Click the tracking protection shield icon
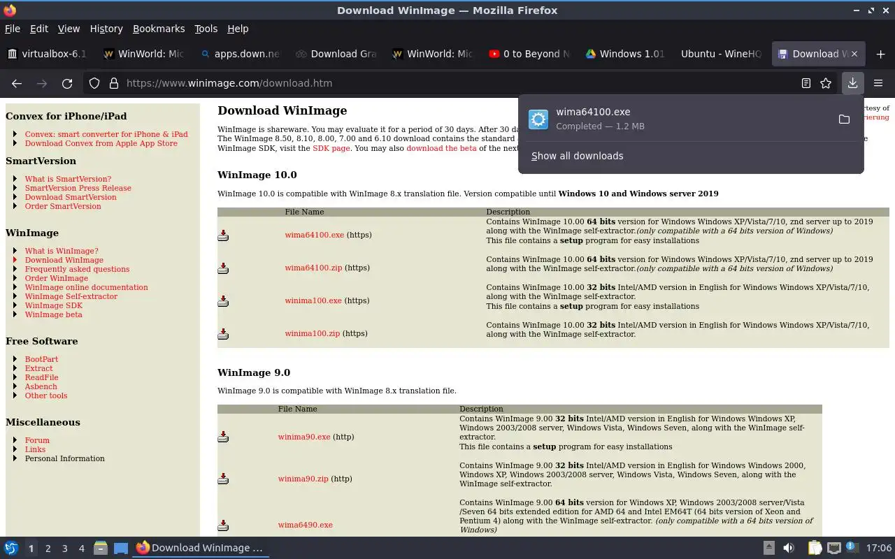895x559 pixels. point(94,83)
